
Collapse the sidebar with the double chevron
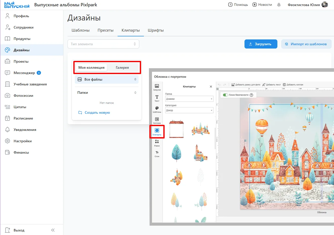(x=53, y=230)
